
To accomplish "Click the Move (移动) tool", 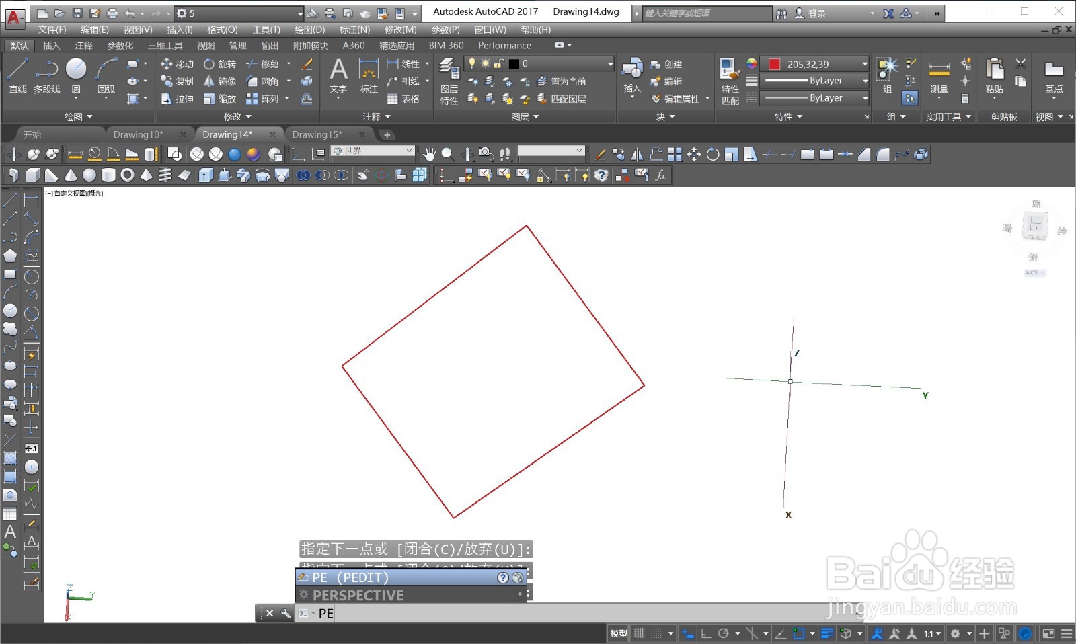I will click(177, 64).
